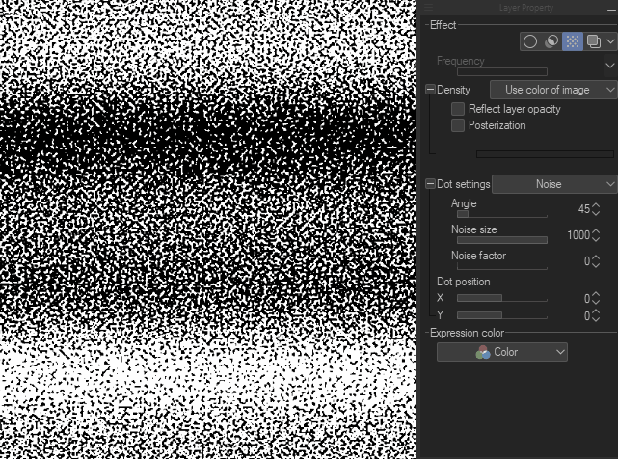618x459 pixels.
Task: Enable Reflect layer opacity checkbox
Action: pyautogui.click(x=458, y=109)
